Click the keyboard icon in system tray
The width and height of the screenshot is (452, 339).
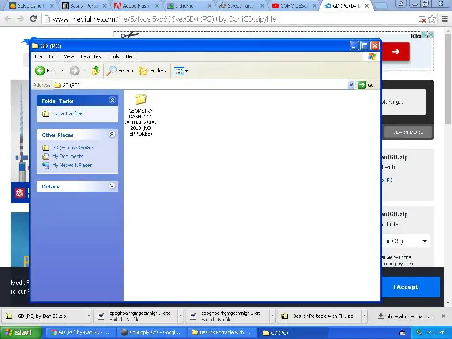(x=403, y=333)
